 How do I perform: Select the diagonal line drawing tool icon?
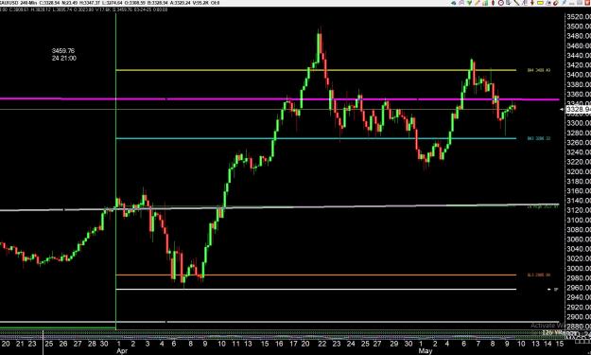(x=516, y=3)
